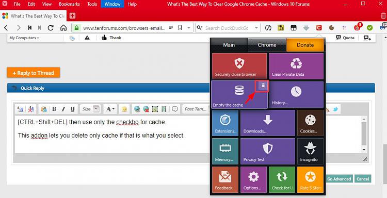
Task: Click the Feedback tile
Action: pyautogui.click(x=225, y=179)
